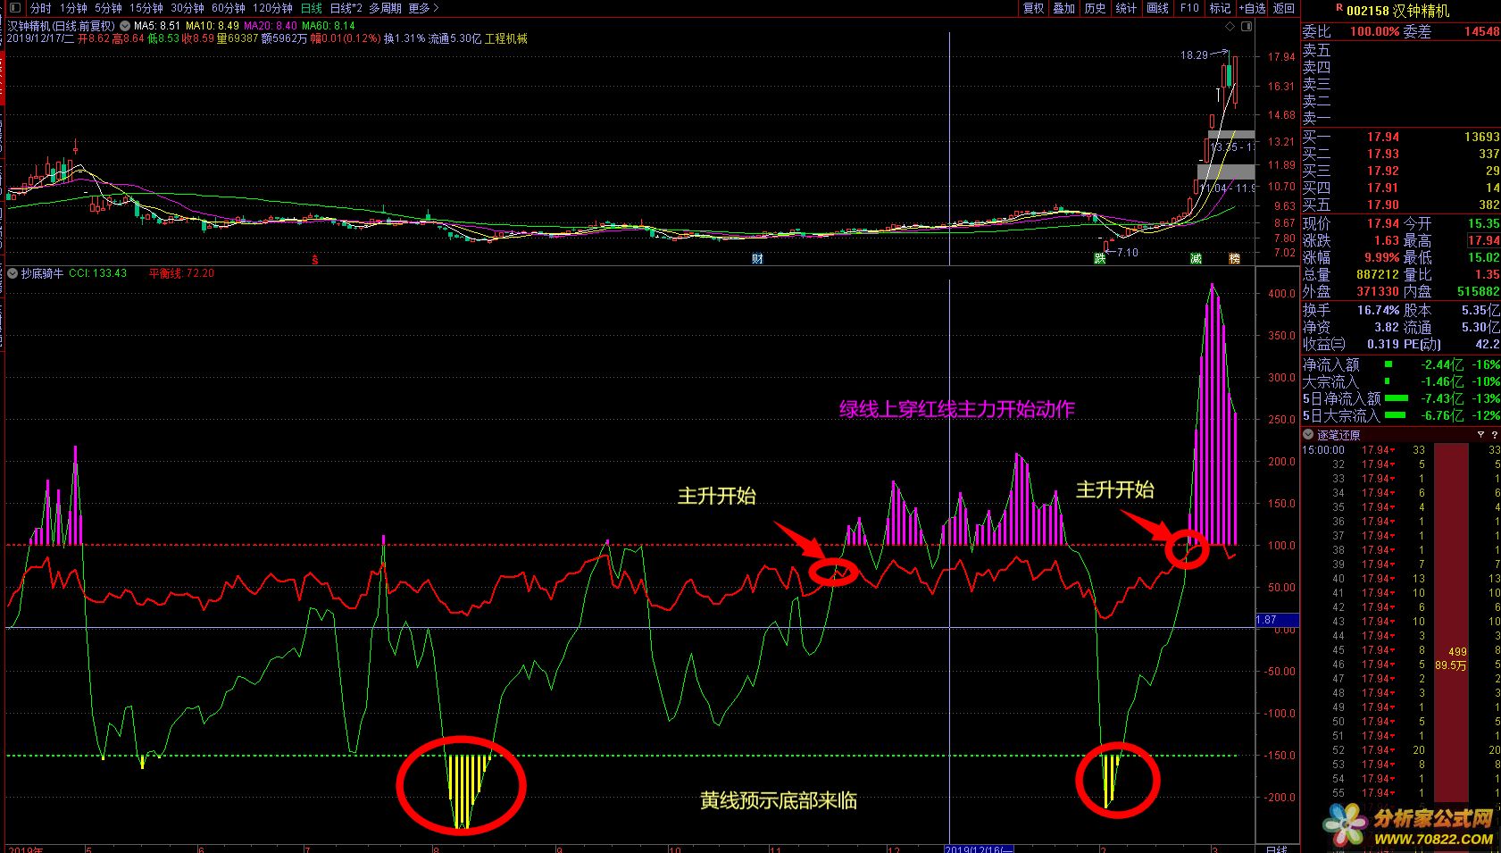Click the filter funnel icon in 逐笔还原 header
Image resolution: width=1501 pixels, height=853 pixels.
click(x=1480, y=435)
